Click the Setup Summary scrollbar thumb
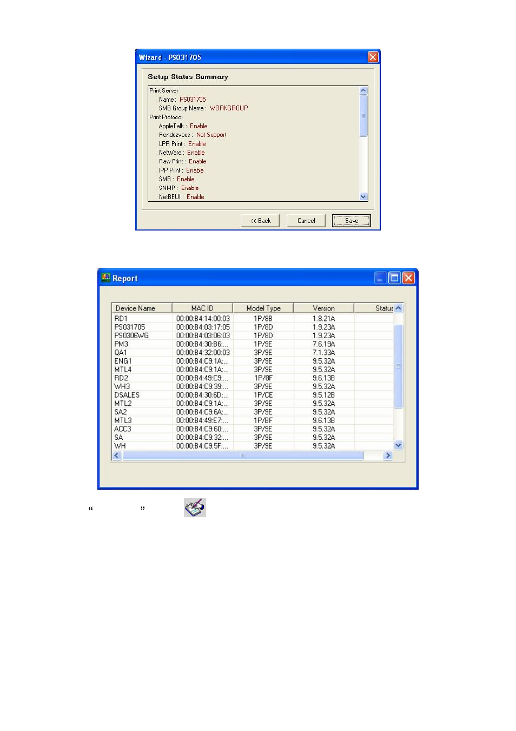The height and width of the screenshot is (731, 516). (363, 116)
